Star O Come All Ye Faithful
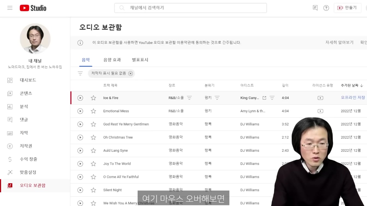The image size is (367, 206). click(x=93, y=177)
